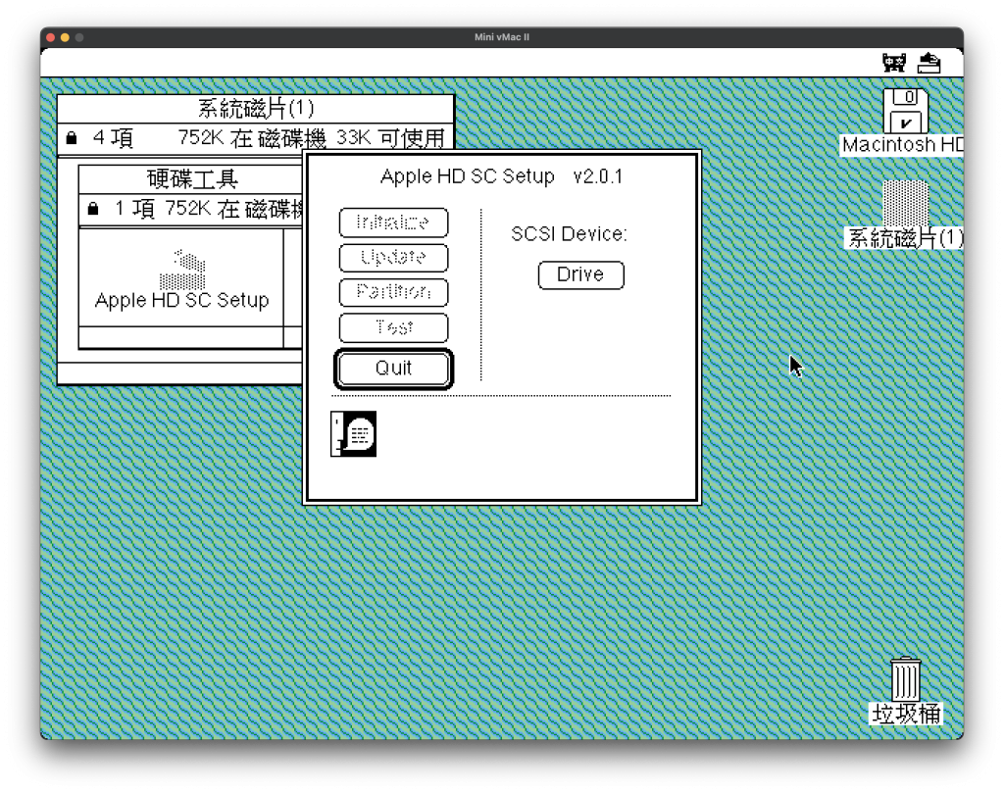
Task: Click the Apple HD SC Setup v2.0.1 title text
Action: tap(501, 177)
